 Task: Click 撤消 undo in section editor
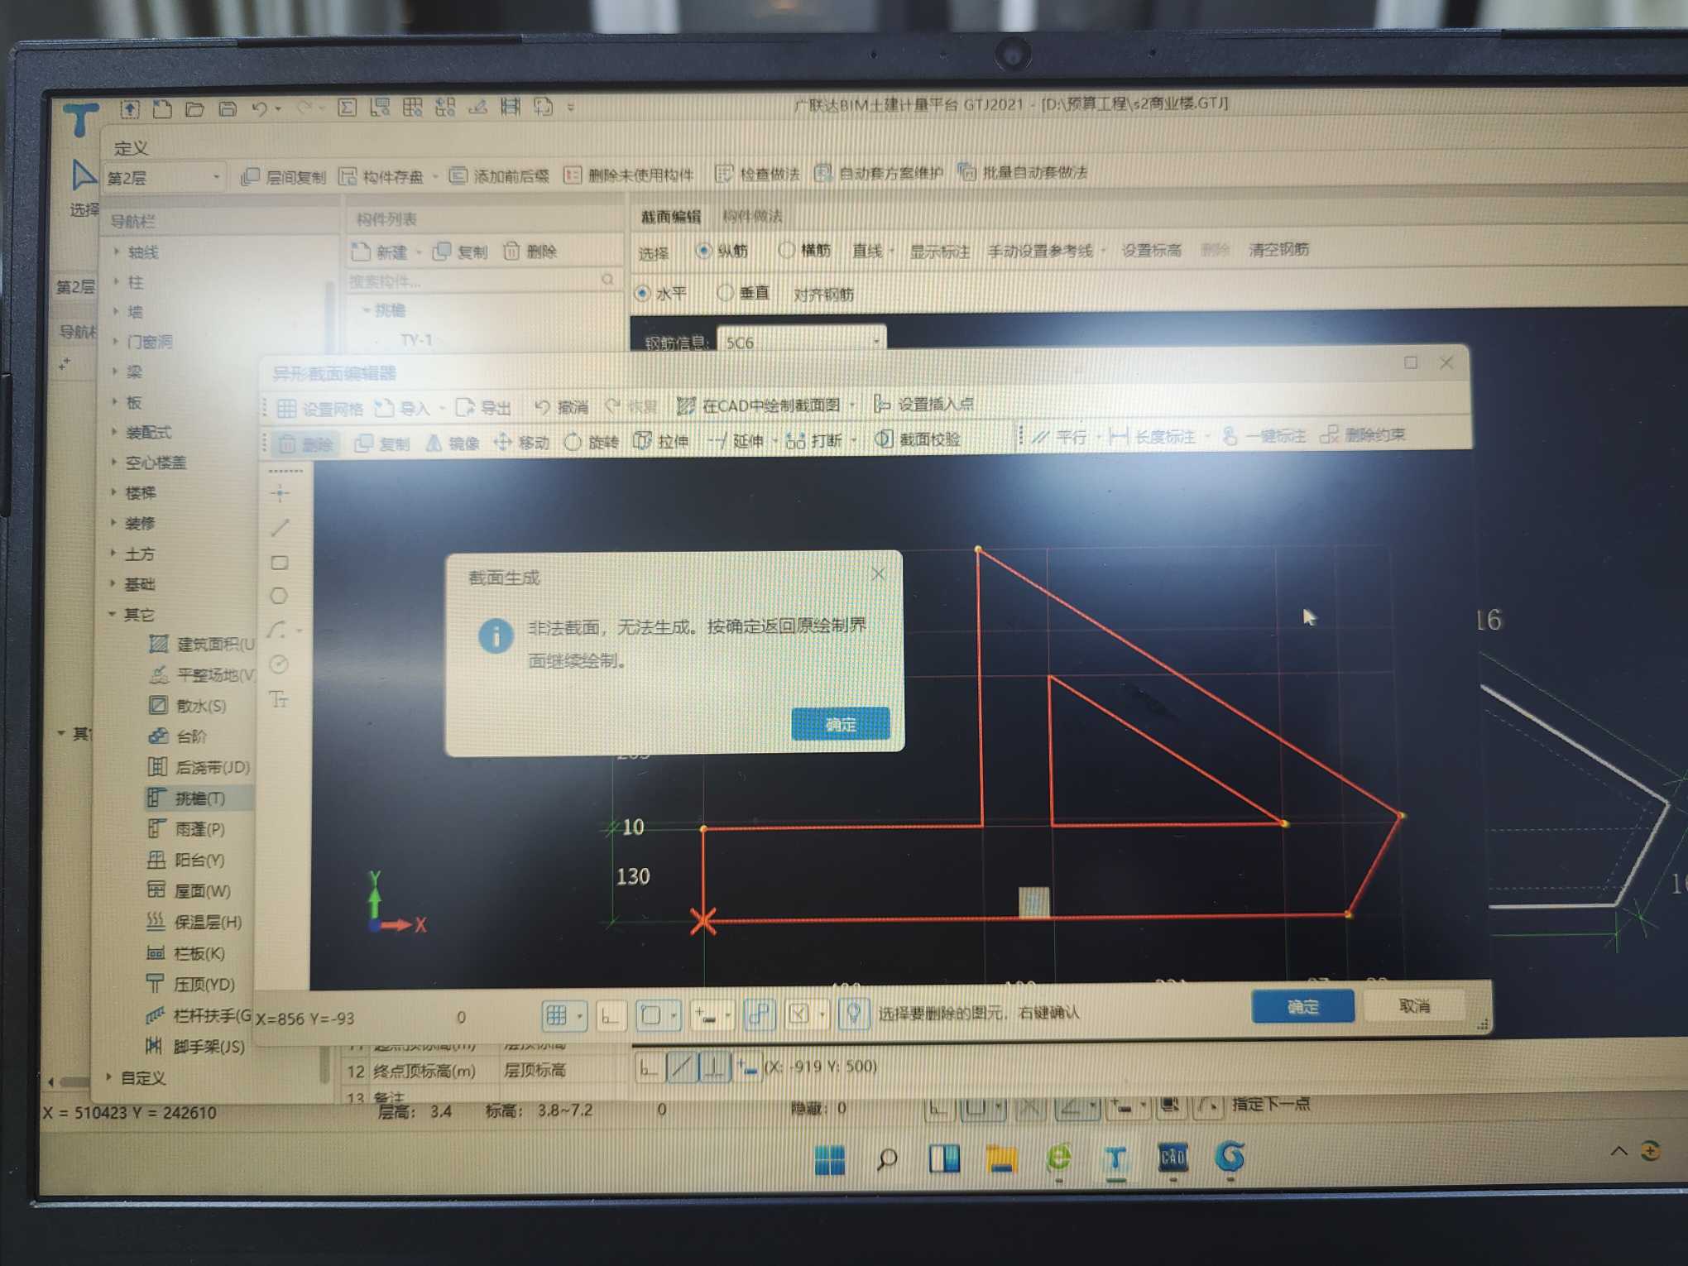point(561,406)
